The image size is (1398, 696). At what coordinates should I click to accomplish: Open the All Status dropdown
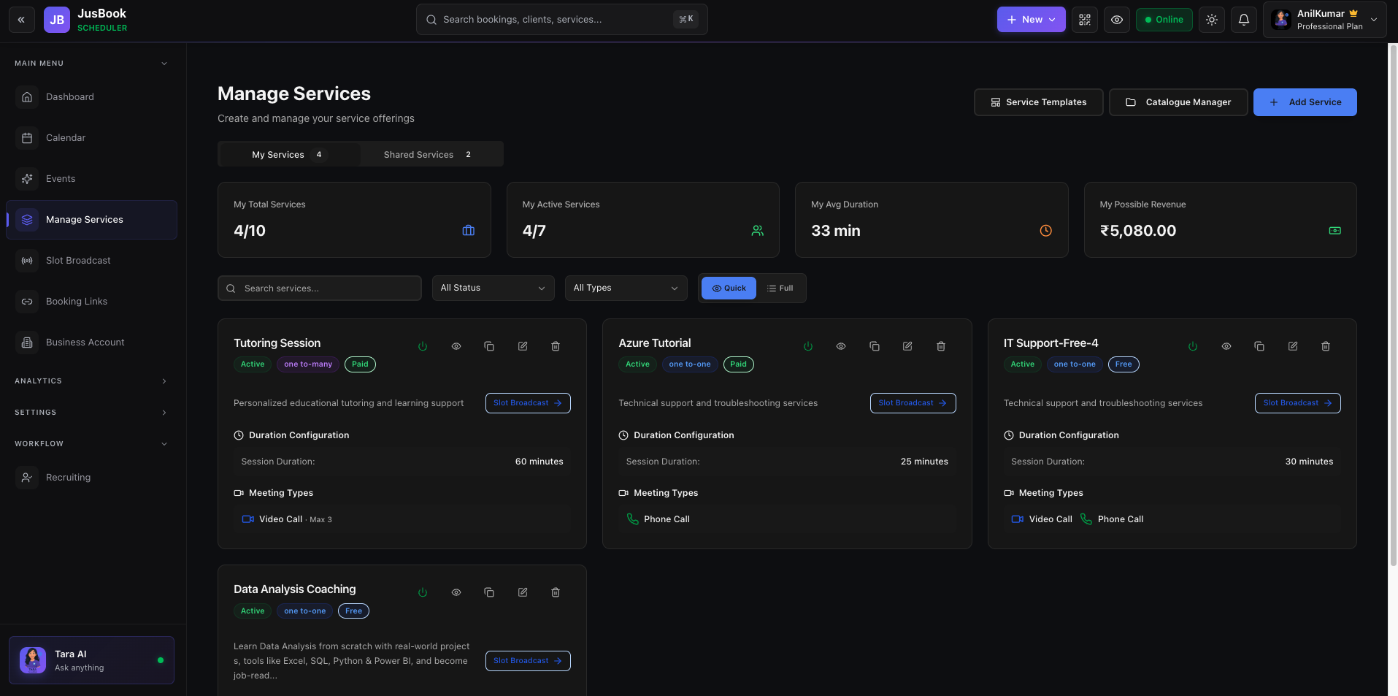(492, 288)
